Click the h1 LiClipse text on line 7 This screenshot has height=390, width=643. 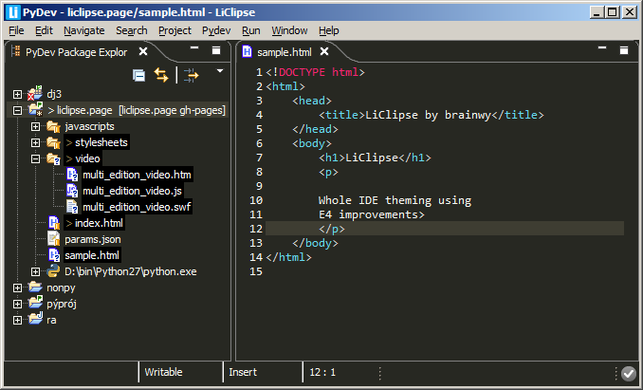pos(375,158)
